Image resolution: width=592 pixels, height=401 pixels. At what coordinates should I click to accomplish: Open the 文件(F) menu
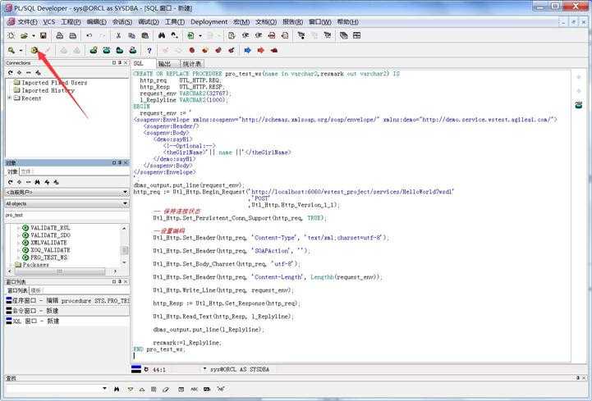(28, 22)
